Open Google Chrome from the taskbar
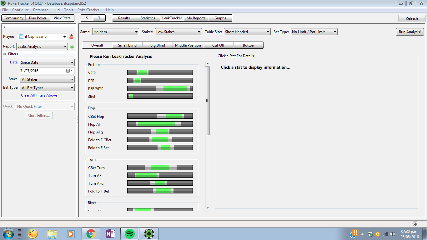 [x=91, y=234]
